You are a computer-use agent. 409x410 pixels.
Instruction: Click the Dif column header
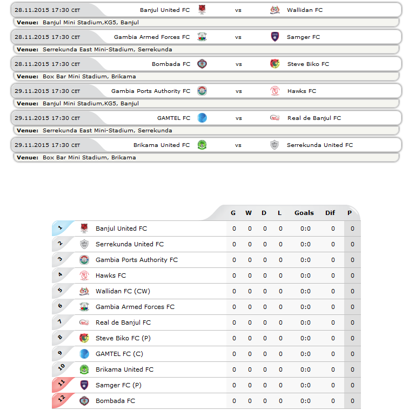click(330, 213)
